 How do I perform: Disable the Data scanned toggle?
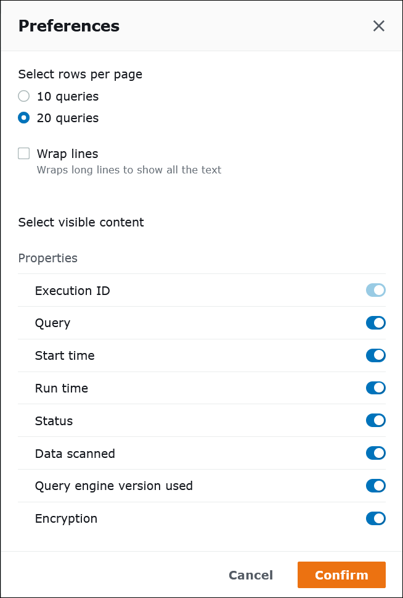tap(376, 453)
